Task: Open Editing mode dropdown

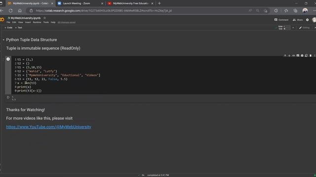Action: (x=304, y=28)
